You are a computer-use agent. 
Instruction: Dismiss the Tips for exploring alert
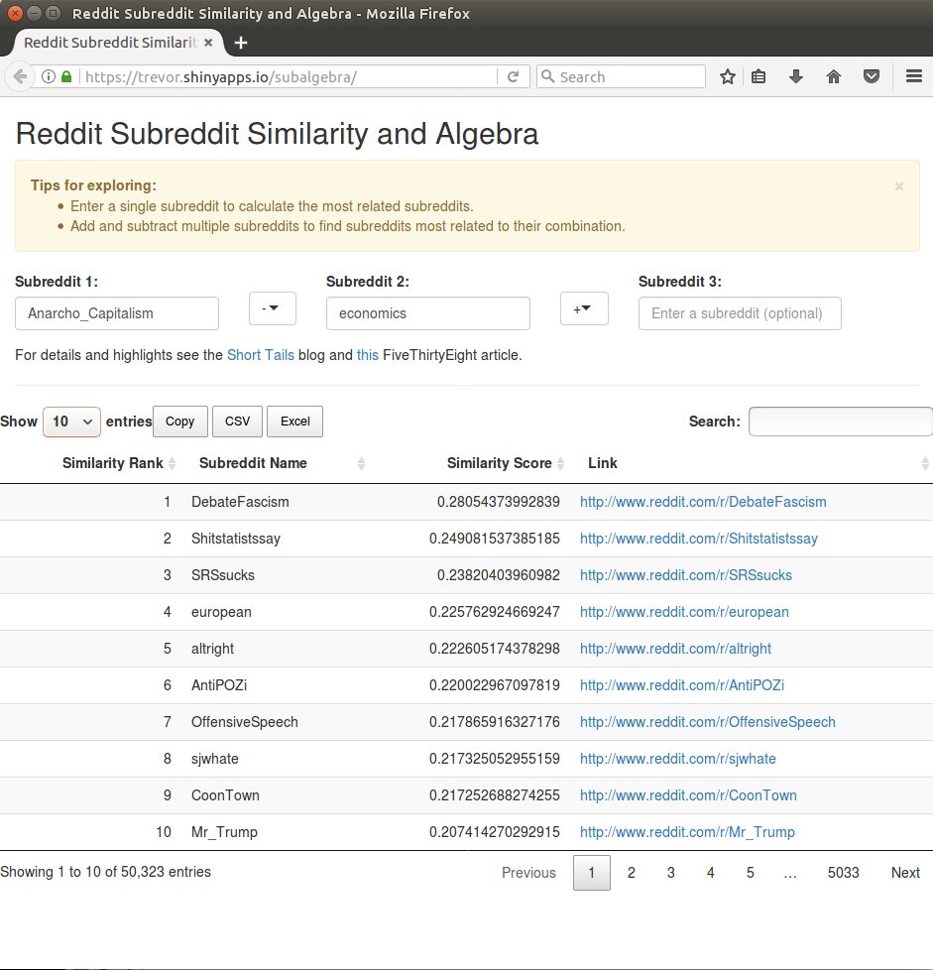click(899, 186)
